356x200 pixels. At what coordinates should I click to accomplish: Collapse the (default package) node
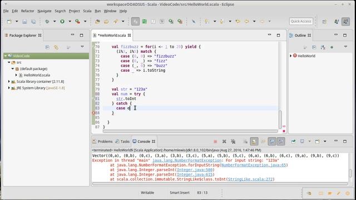13,68
